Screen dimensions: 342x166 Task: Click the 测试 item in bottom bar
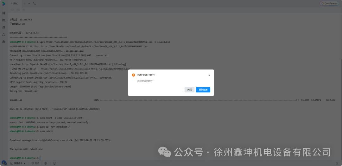(x=35, y=163)
